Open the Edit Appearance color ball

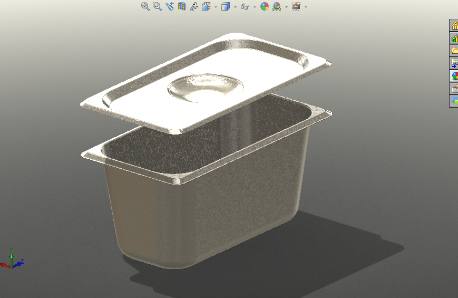click(265, 6)
